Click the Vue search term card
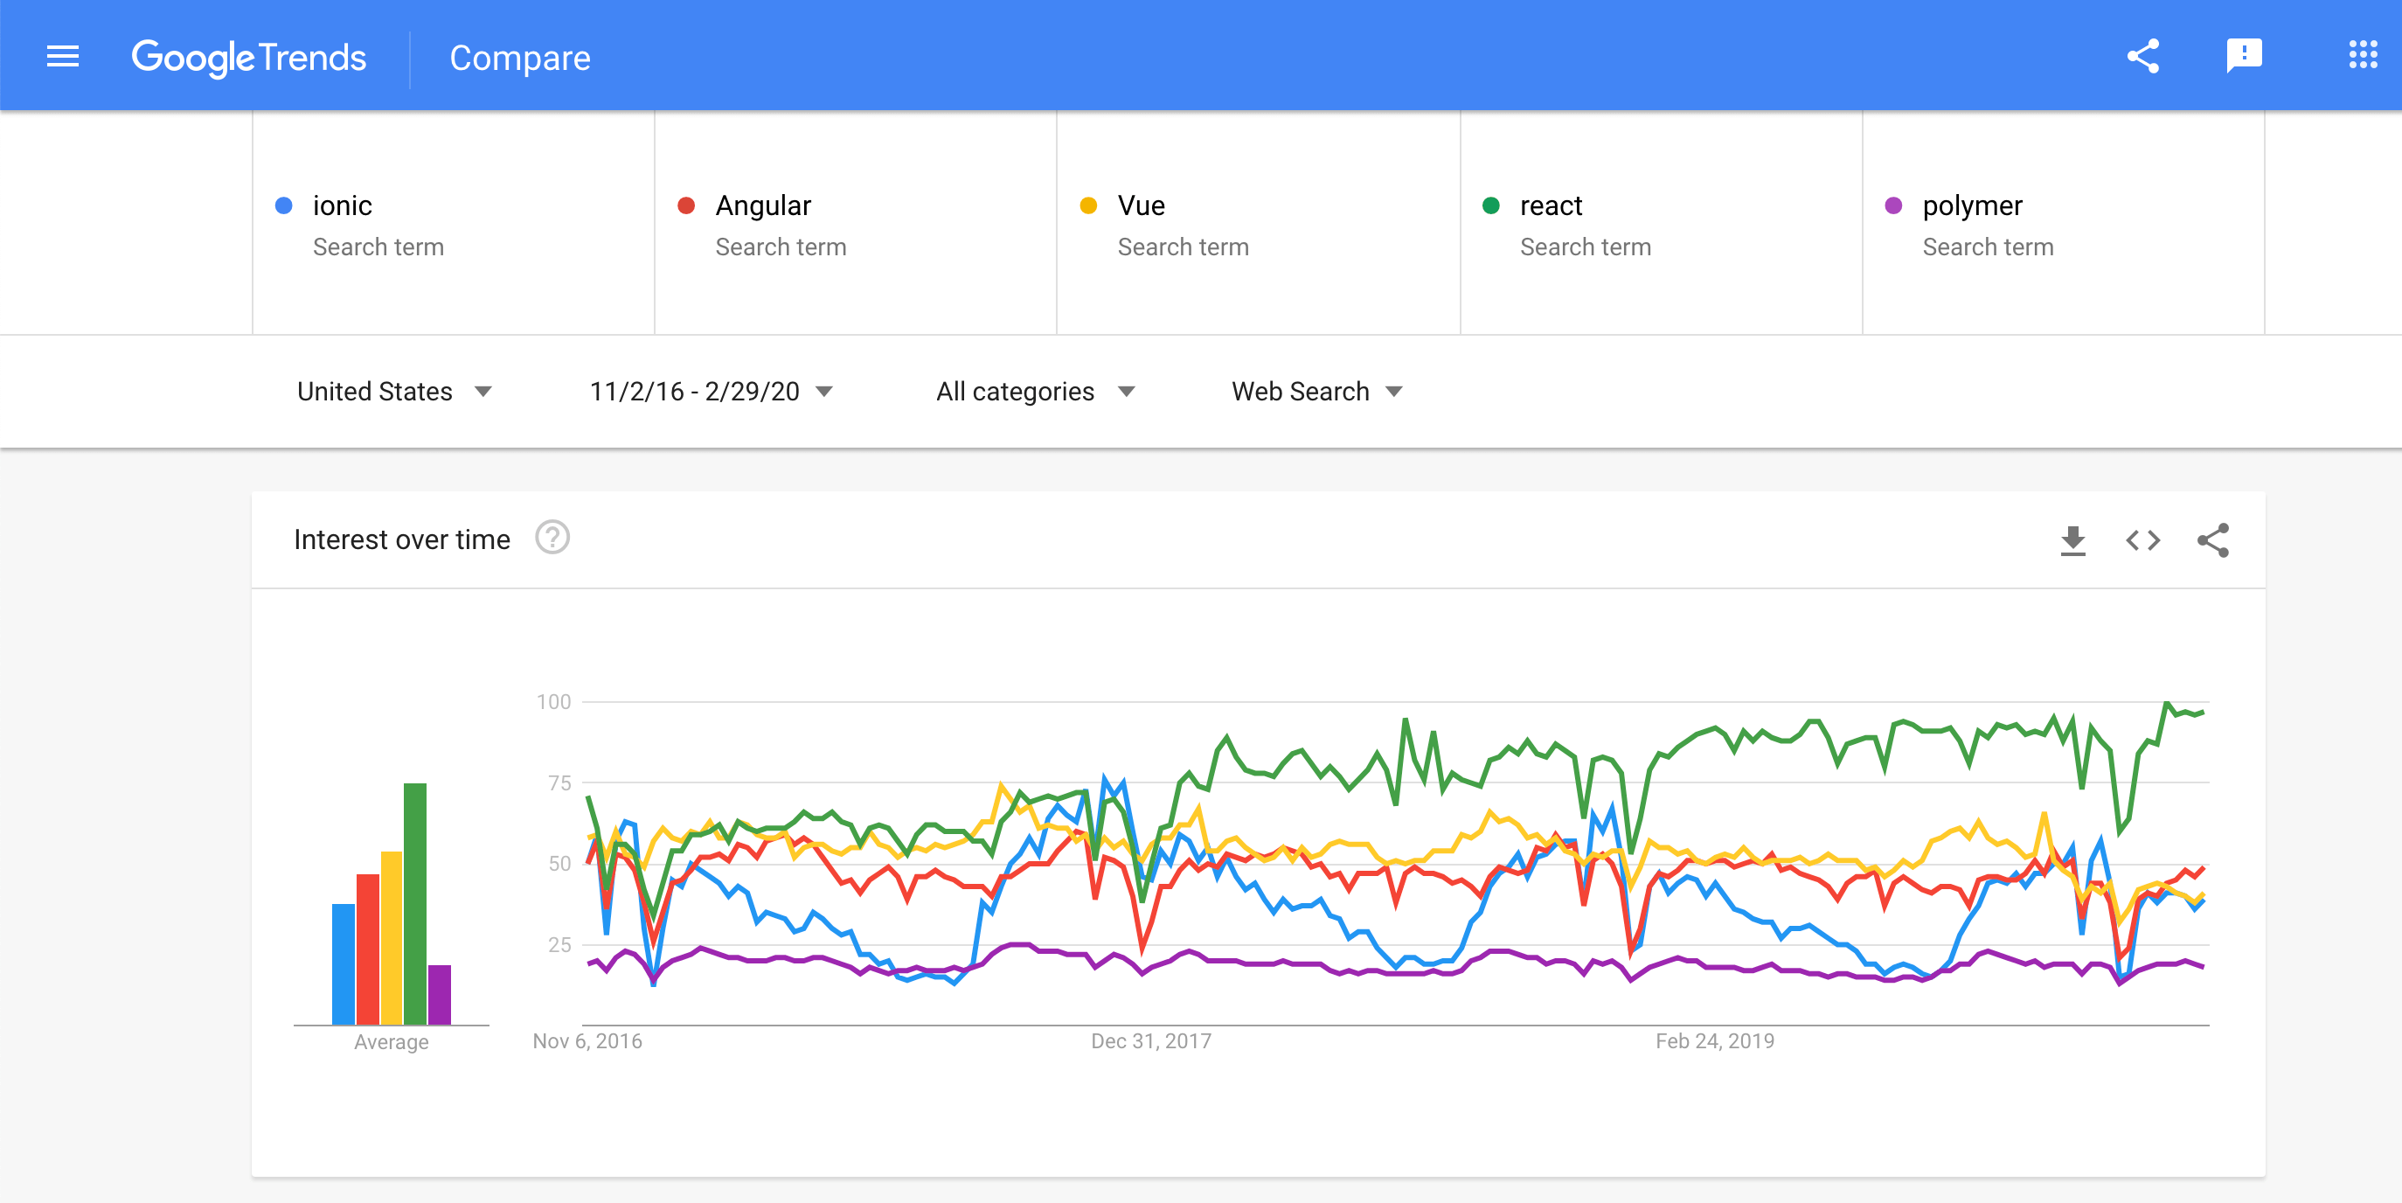2402x1203 pixels. click(1258, 223)
